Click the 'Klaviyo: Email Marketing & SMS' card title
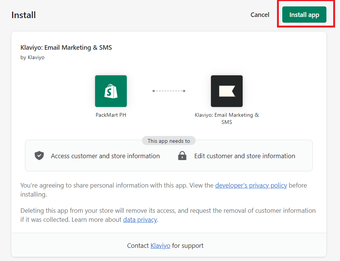The width and height of the screenshot is (340, 261). 66,47
